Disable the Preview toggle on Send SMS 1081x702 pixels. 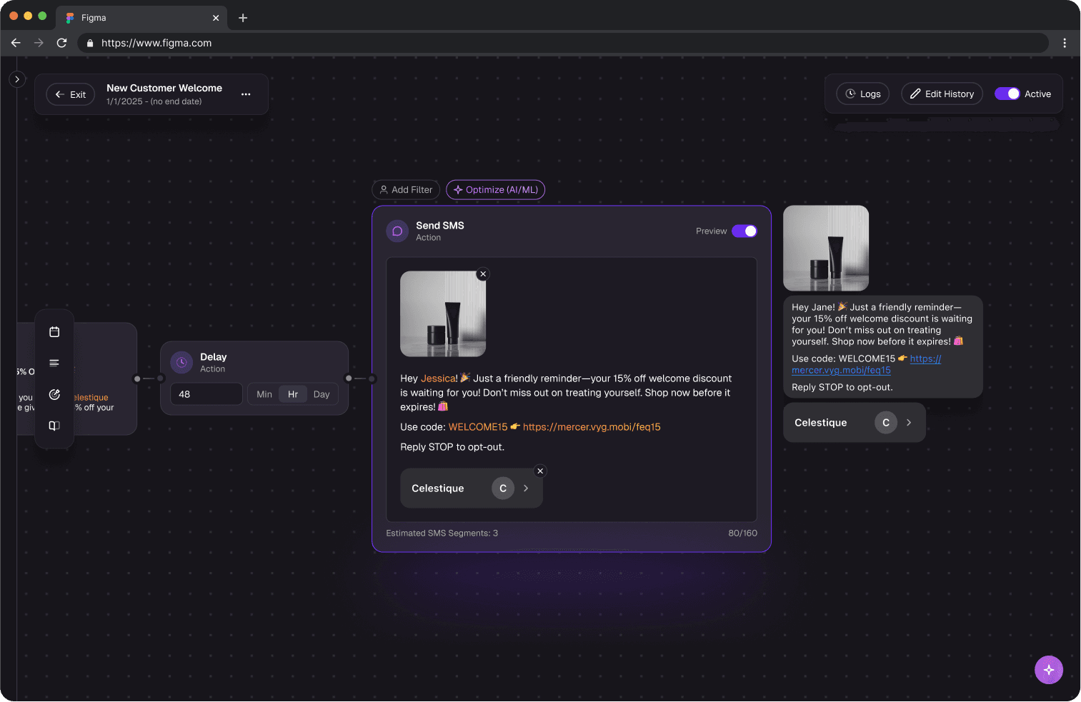pyautogui.click(x=744, y=231)
